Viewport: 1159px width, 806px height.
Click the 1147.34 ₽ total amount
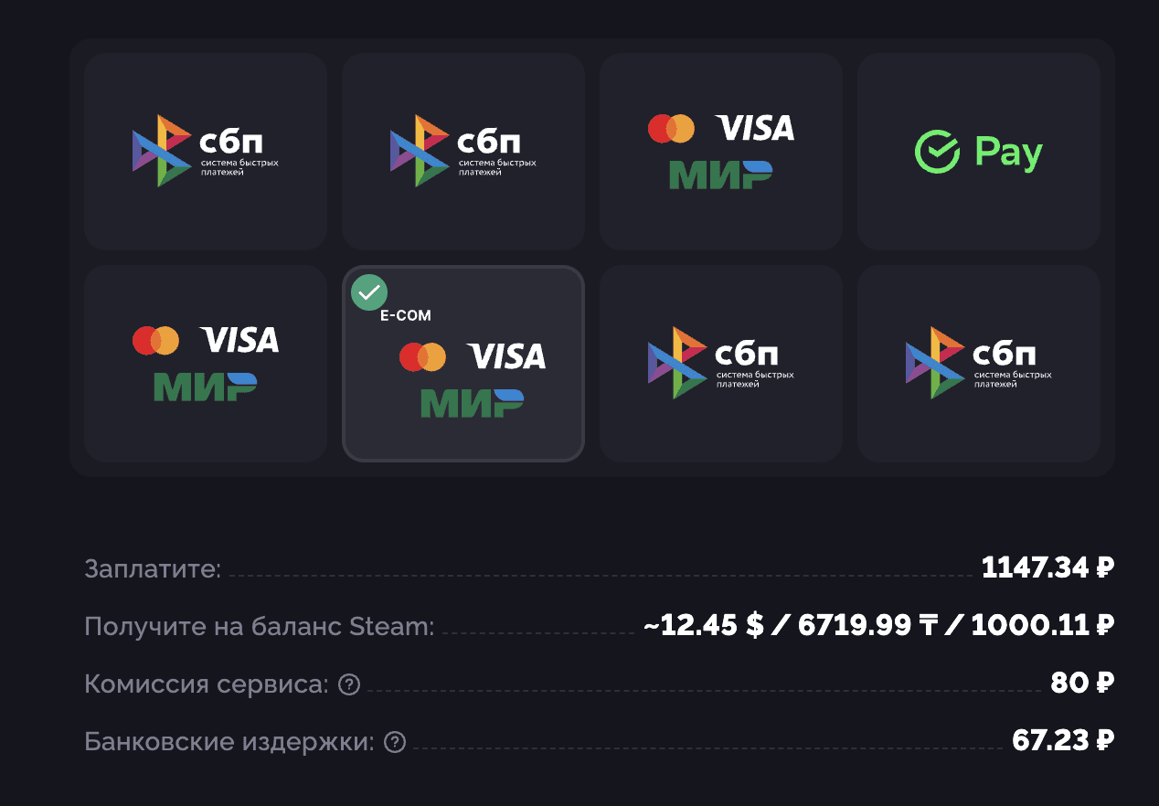pyautogui.click(x=1047, y=568)
